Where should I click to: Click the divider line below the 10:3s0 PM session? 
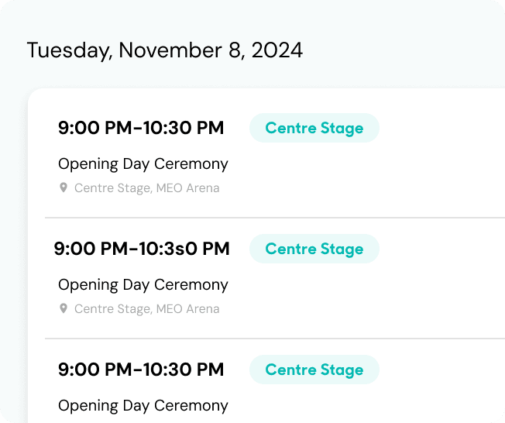click(x=275, y=339)
